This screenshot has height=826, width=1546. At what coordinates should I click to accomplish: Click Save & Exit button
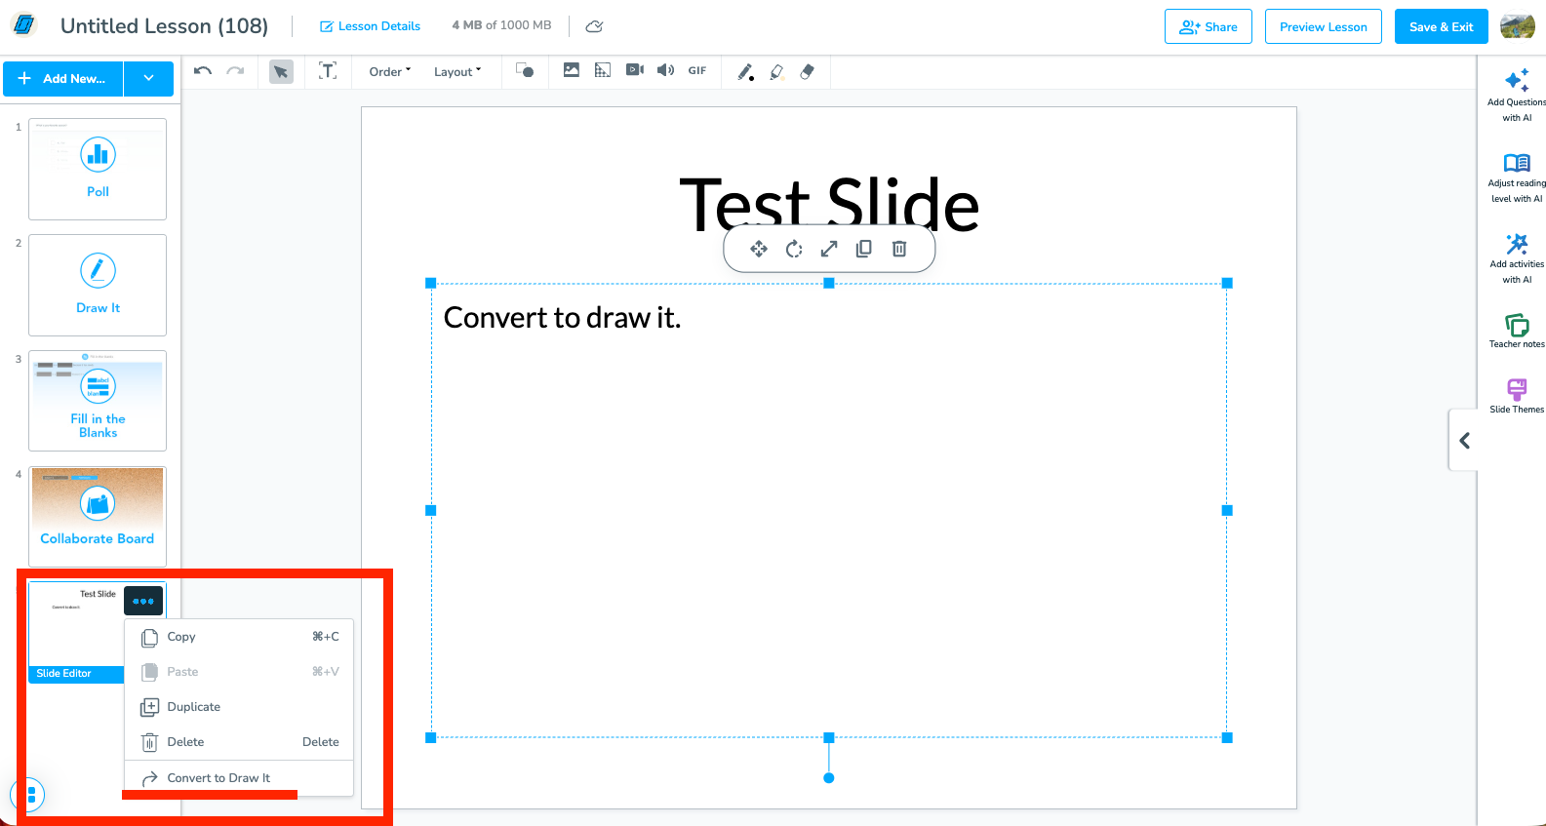coord(1442,26)
